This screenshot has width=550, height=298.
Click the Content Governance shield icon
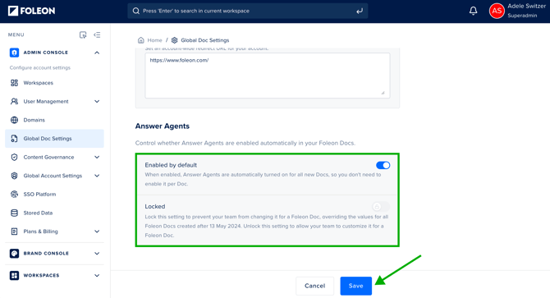point(14,157)
